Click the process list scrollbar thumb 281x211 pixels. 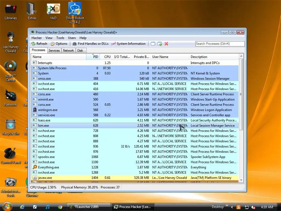coord(241,94)
